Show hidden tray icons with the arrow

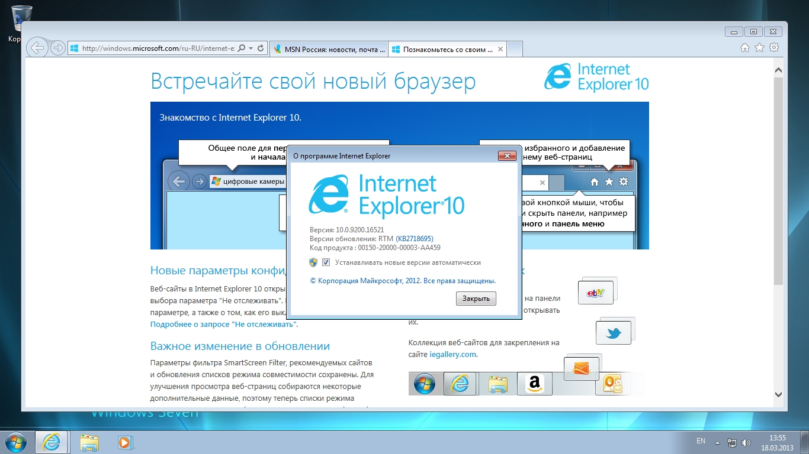coord(717,442)
